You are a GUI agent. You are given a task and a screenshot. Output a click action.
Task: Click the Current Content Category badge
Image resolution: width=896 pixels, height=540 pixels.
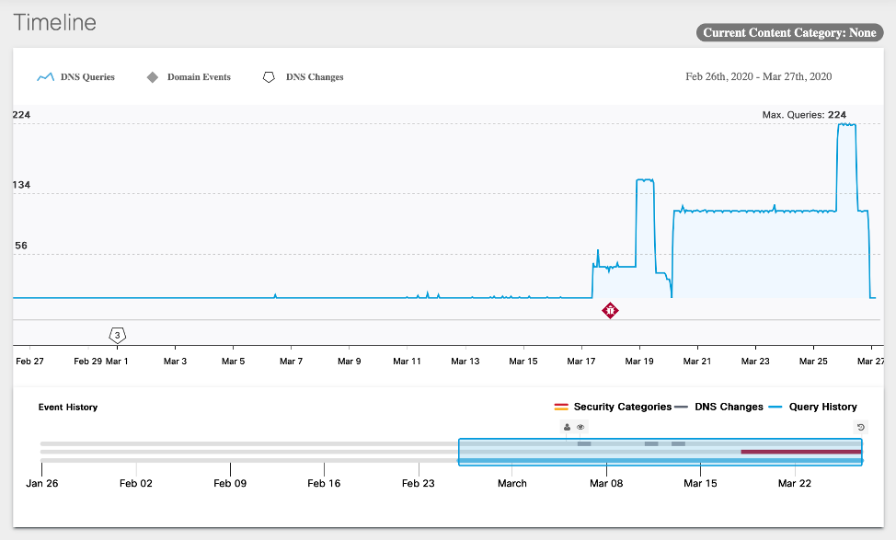(x=789, y=33)
